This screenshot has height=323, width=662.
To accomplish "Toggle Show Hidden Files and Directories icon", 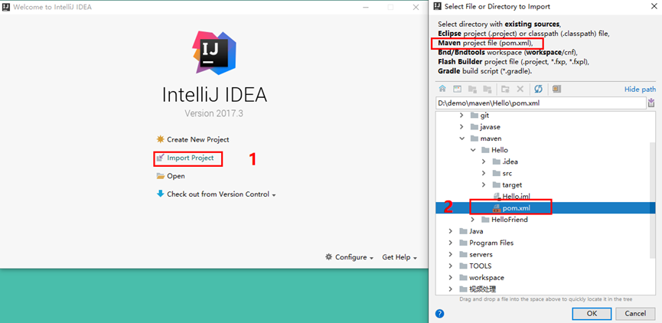I will click(x=556, y=89).
